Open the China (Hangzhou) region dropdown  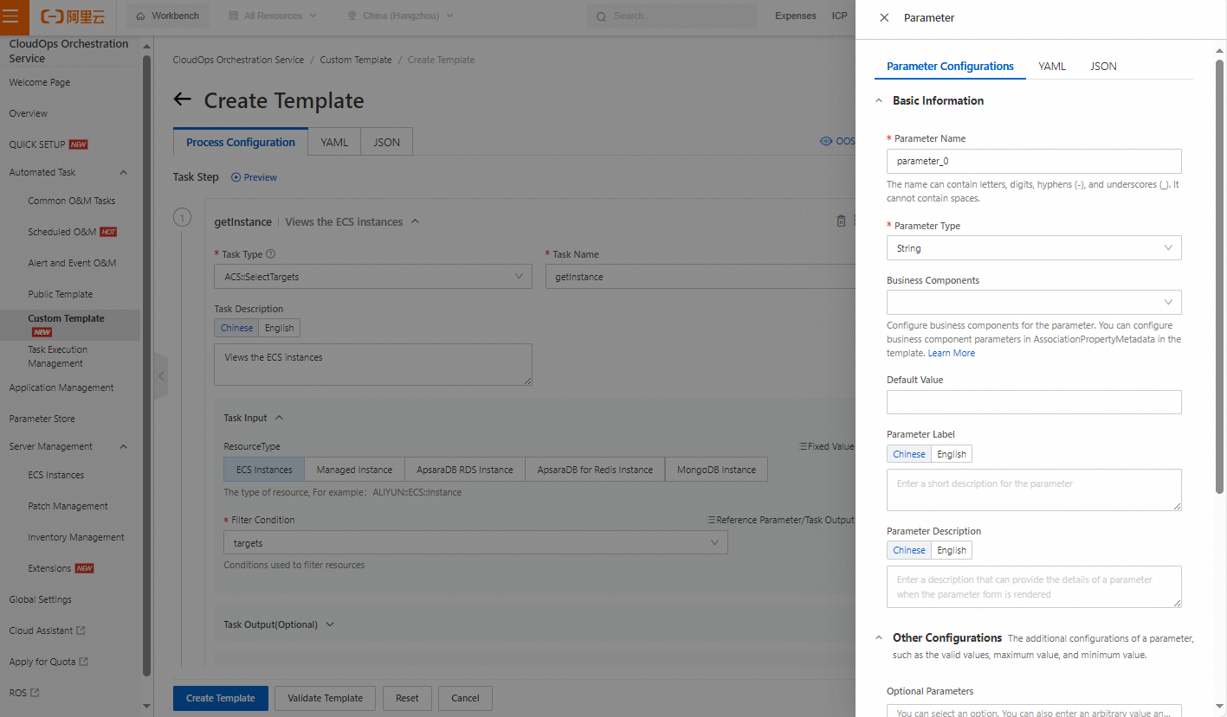400,16
